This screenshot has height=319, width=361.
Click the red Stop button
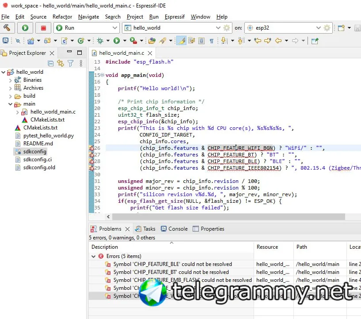tap(43, 28)
